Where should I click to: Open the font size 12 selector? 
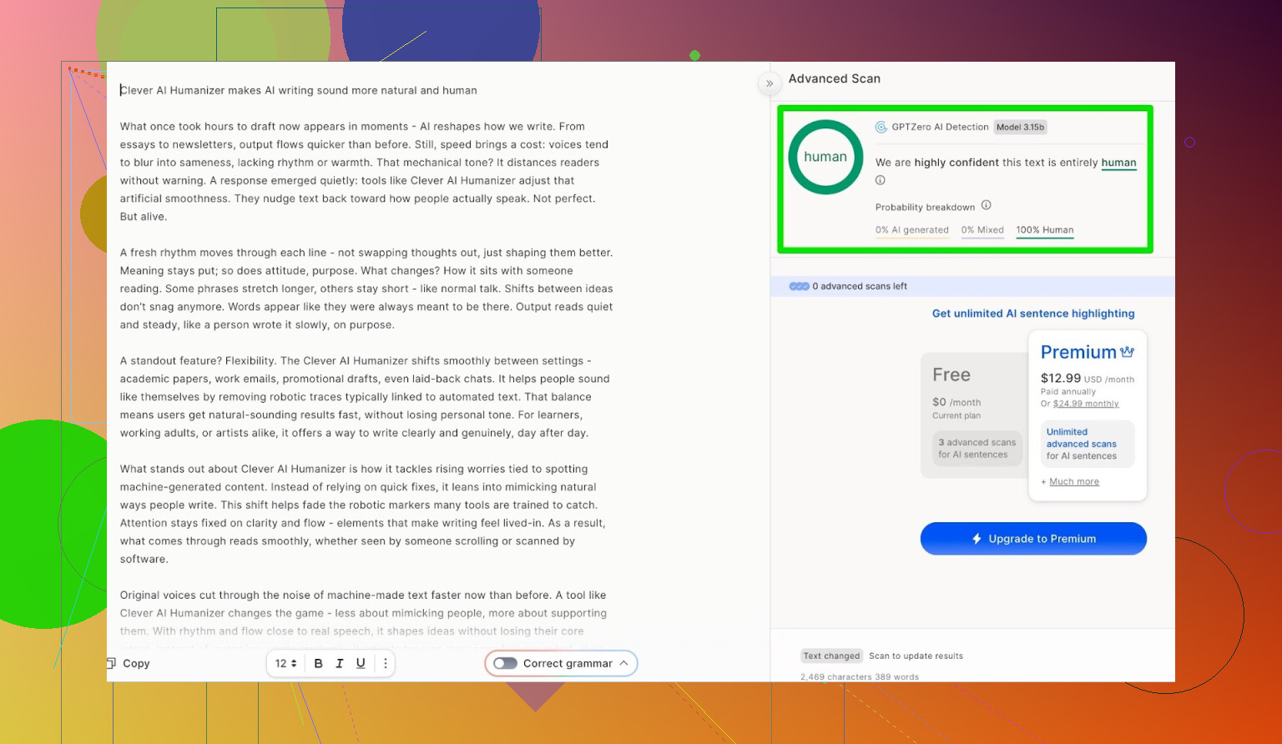pyautogui.click(x=285, y=663)
